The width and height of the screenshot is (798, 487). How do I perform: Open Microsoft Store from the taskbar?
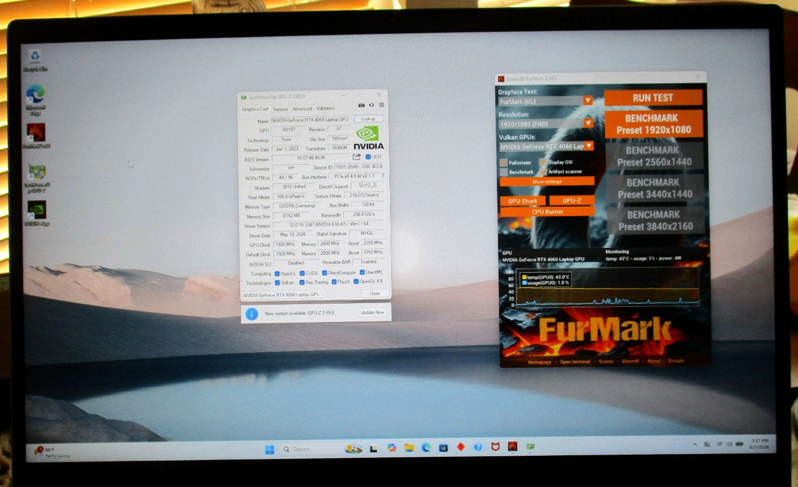443,448
